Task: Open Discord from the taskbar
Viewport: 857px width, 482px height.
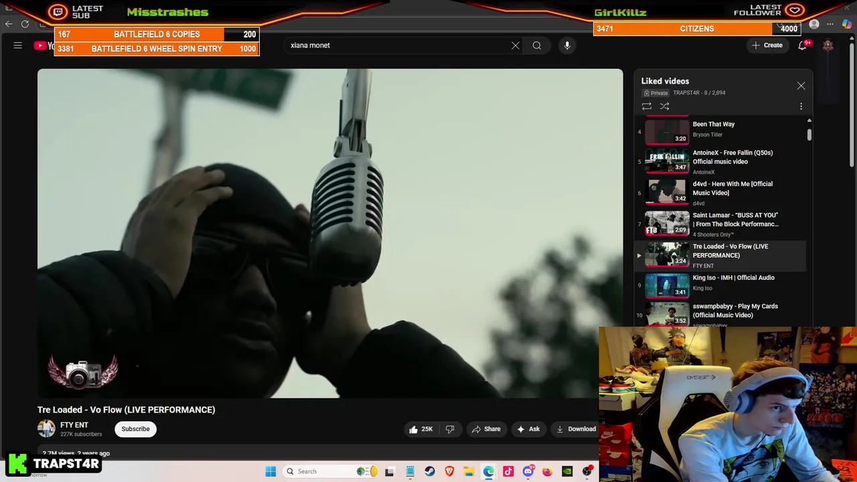Action: click(528, 471)
